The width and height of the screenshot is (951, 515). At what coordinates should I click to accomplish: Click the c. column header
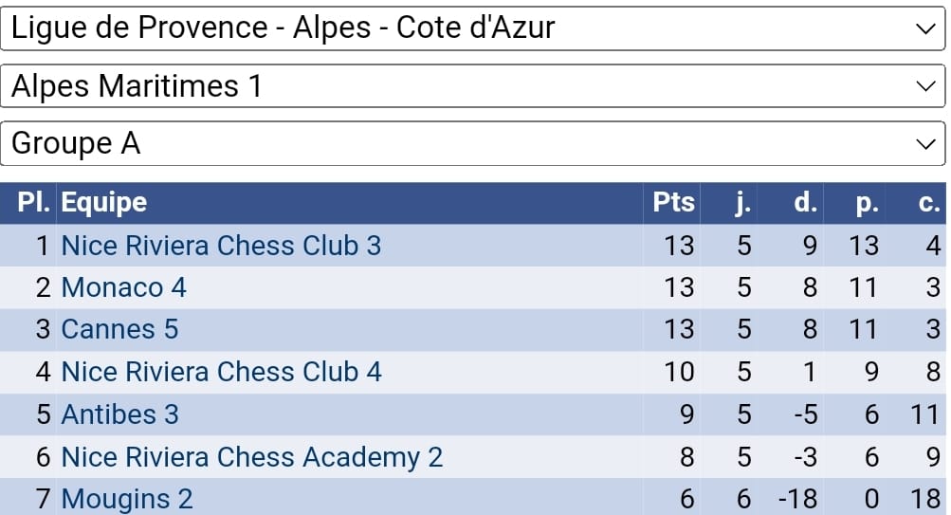tap(929, 202)
